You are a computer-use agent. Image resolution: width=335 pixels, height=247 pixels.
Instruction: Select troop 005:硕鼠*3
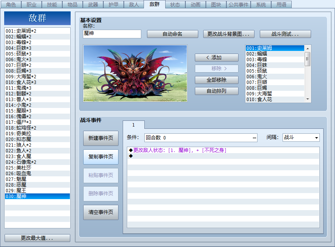coord(37,54)
